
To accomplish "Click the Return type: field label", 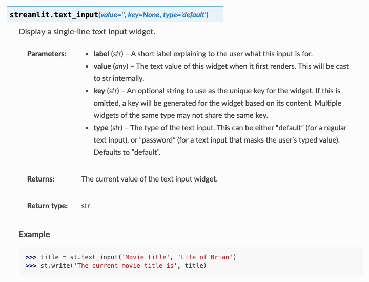I will pyautogui.click(x=47, y=206).
